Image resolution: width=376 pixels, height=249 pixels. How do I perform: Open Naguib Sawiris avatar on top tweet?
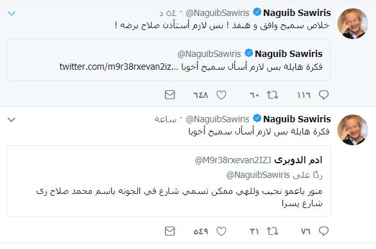352,24
